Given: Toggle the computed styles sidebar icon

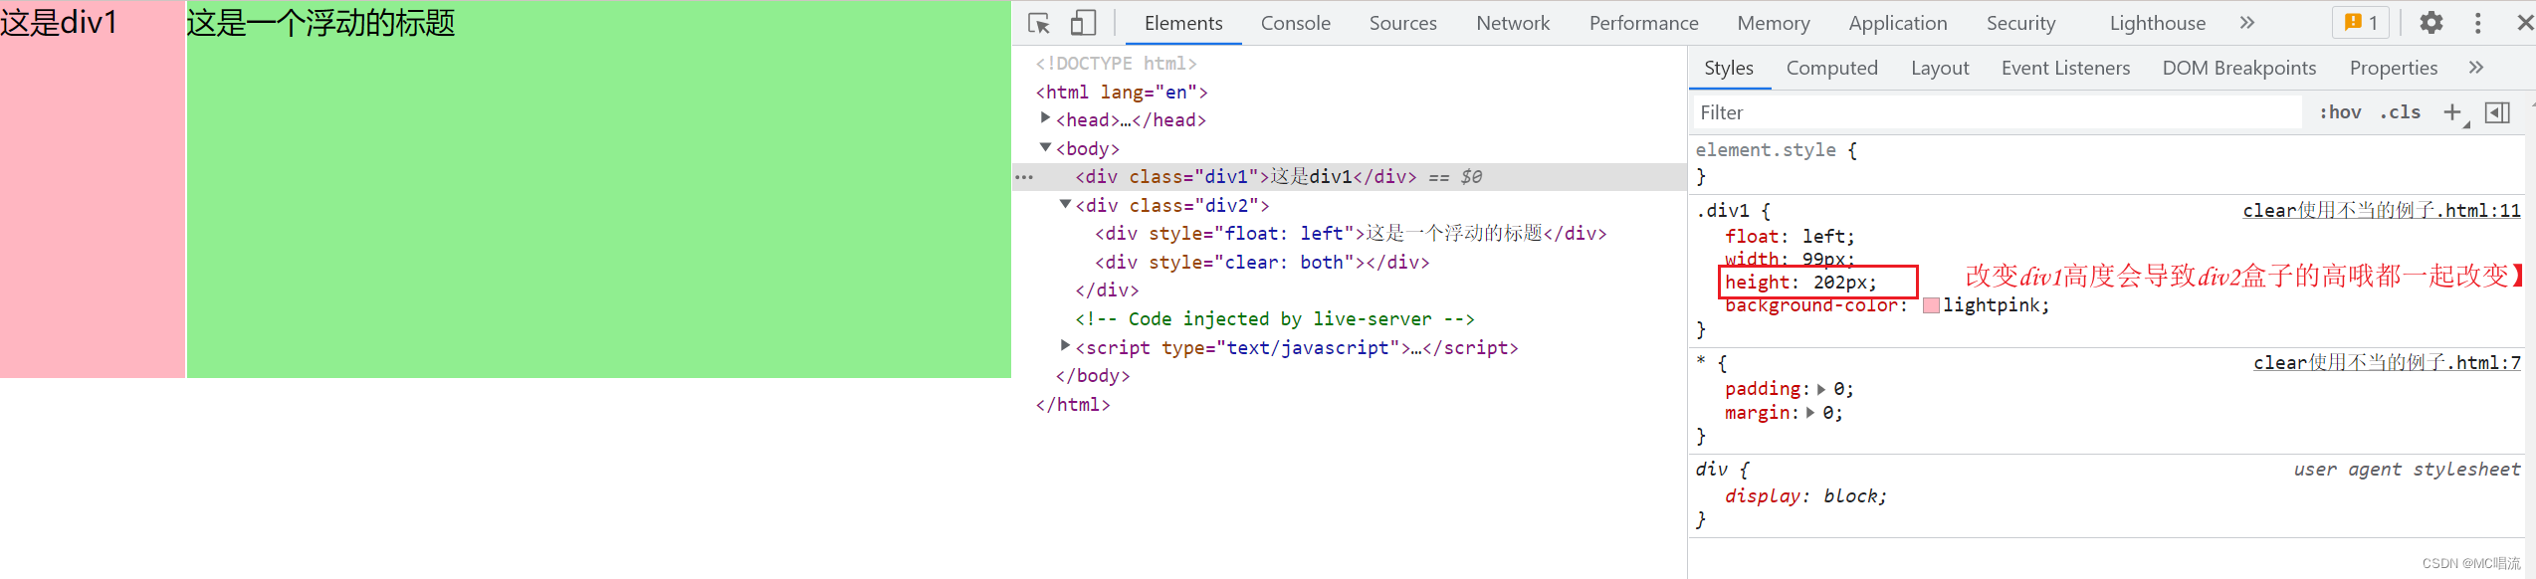Looking at the screenshot, I should (x=2497, y=112).
